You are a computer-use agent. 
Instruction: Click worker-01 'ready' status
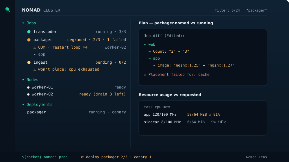pos(120,87)
